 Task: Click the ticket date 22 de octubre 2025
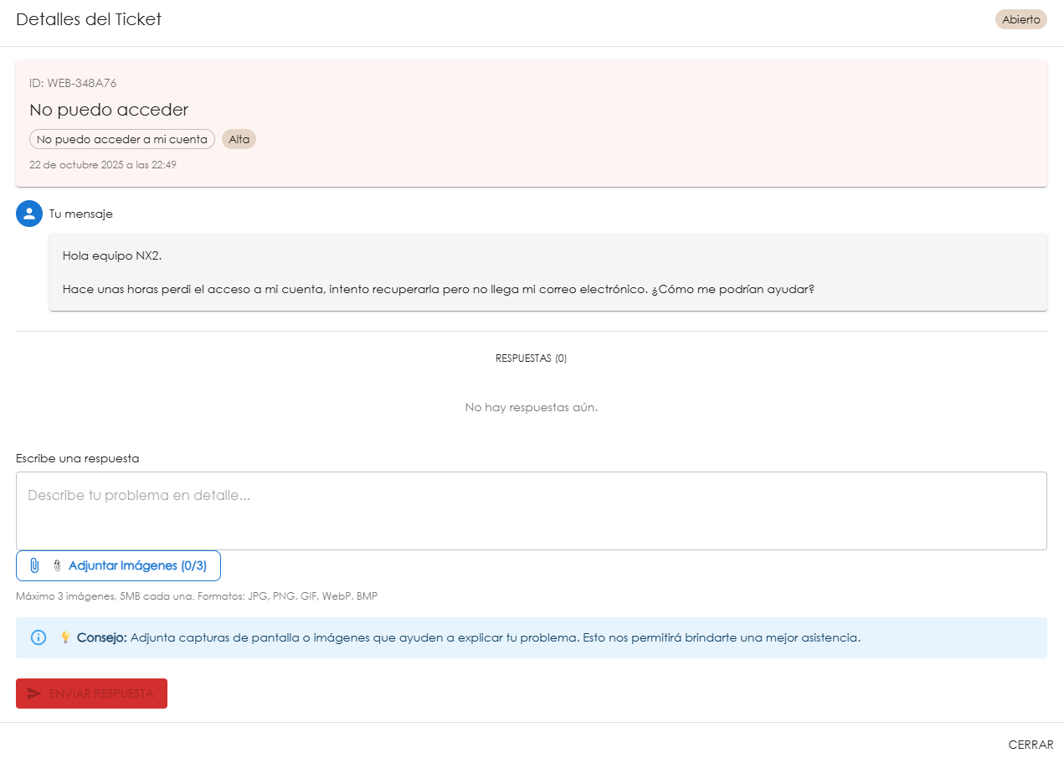point(102,165)
